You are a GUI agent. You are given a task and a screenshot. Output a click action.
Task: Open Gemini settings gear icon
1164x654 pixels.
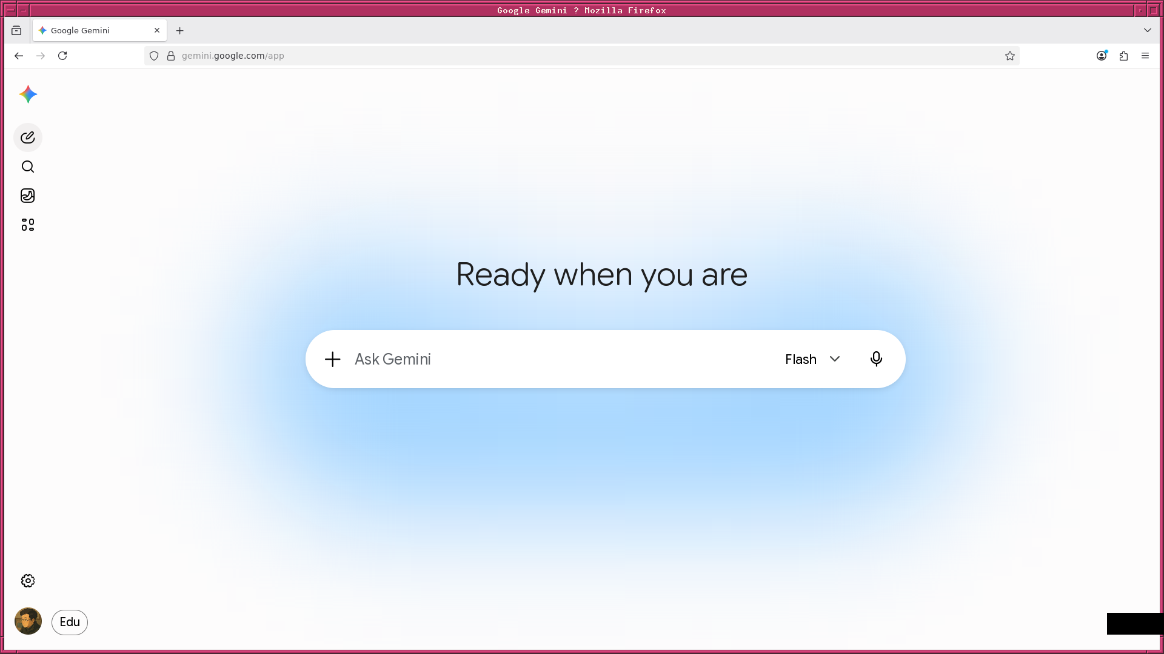pos(28,581)
